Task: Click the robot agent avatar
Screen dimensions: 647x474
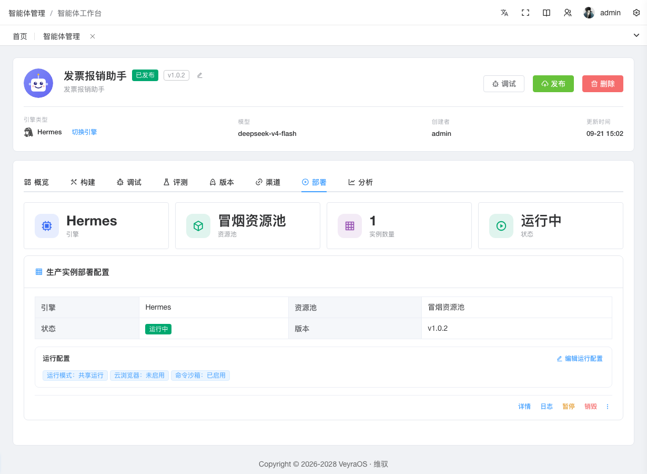Action: 38,83
